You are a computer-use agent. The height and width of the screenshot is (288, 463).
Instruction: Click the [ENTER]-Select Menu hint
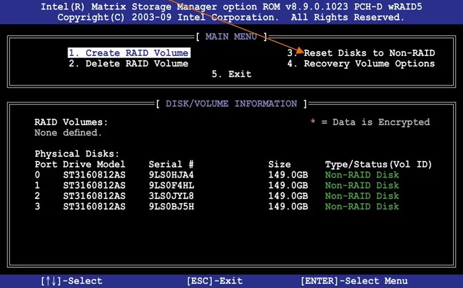[x=354, y=281]
